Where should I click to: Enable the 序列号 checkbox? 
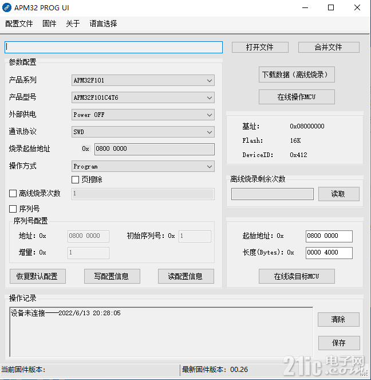(13, 209)
